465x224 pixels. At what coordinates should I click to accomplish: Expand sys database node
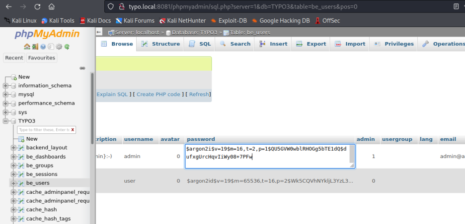[x=5, y=112]
